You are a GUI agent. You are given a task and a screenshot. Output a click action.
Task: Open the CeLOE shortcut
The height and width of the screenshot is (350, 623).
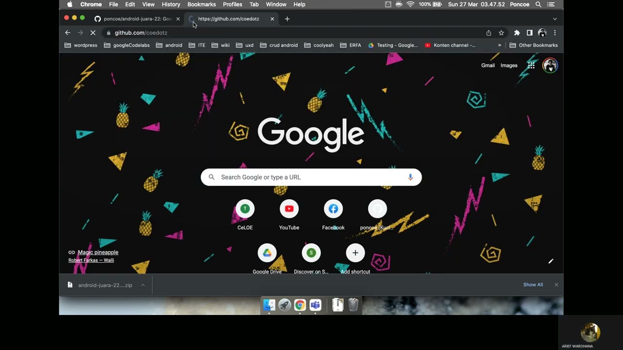[245, 215]
